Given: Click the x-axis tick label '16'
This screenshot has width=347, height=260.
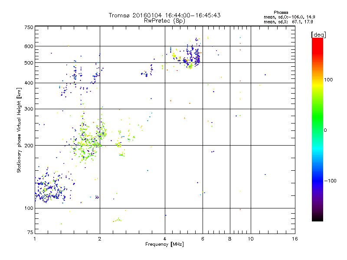Looking at the screenshot, I should pos(295,239).
